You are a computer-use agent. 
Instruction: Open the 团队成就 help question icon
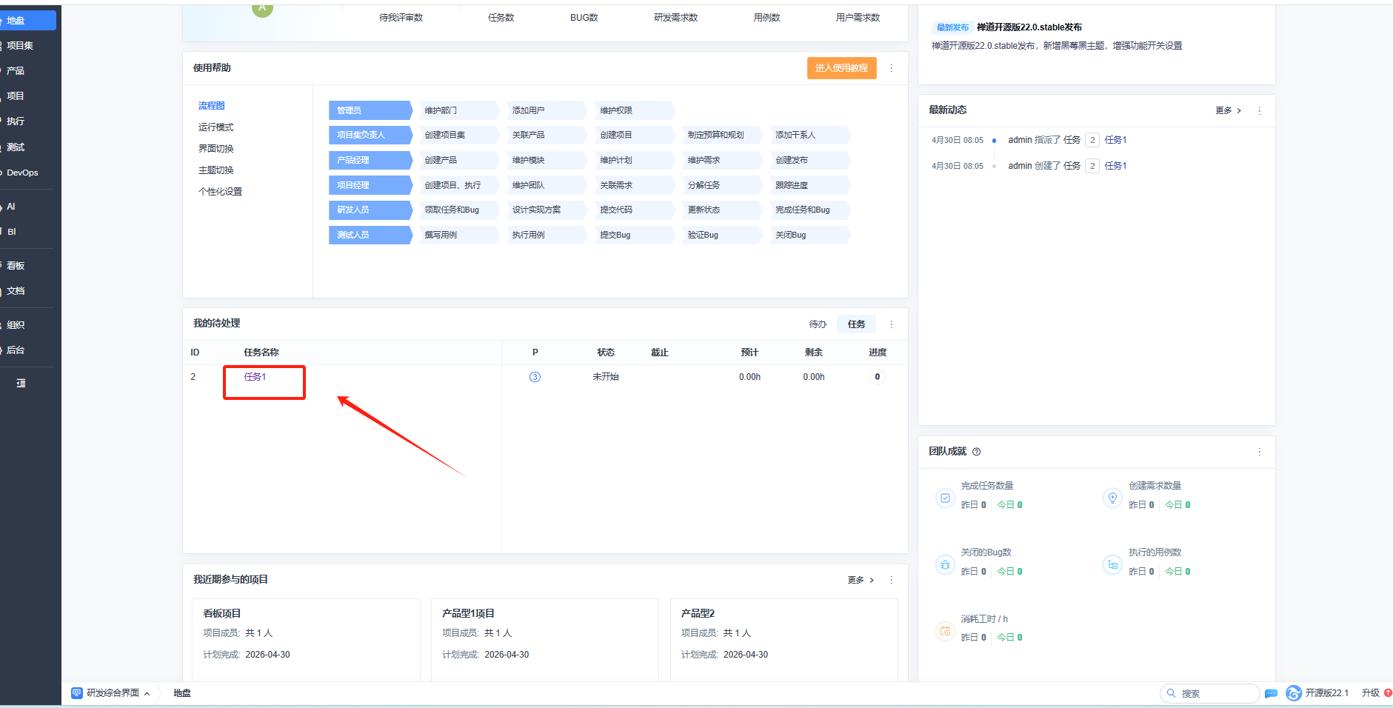point(976,452)
